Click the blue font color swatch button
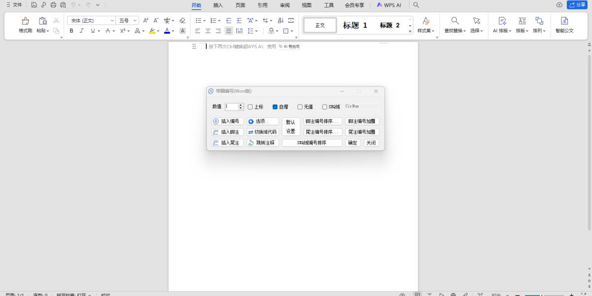 coord(167,31)
